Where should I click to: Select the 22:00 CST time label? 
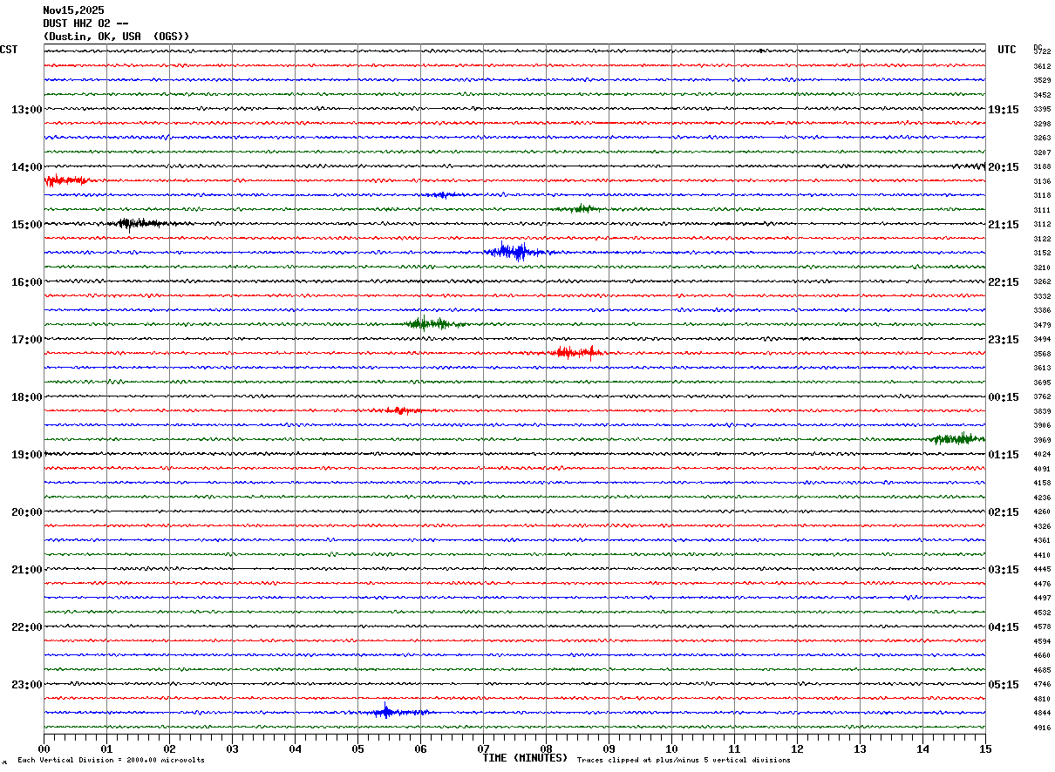click(26, 627)
